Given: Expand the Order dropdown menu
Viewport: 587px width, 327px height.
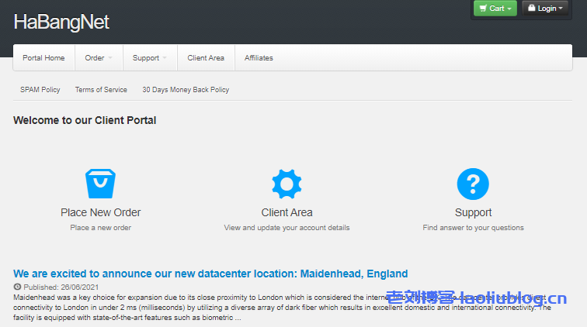Looking at the screenshot, I should (99, 58).
